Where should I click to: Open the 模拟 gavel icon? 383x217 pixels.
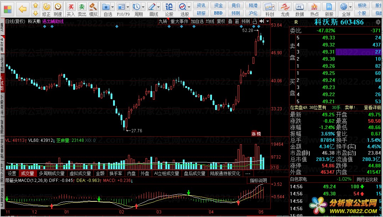(93, 7)
